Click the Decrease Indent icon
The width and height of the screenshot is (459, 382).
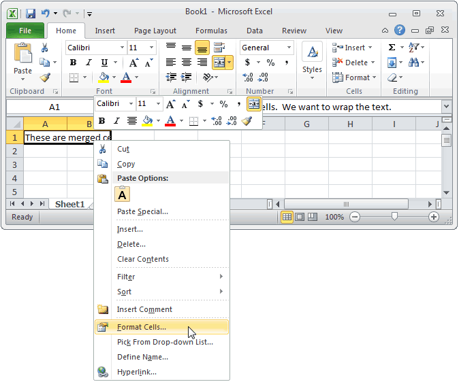(171, 77)
